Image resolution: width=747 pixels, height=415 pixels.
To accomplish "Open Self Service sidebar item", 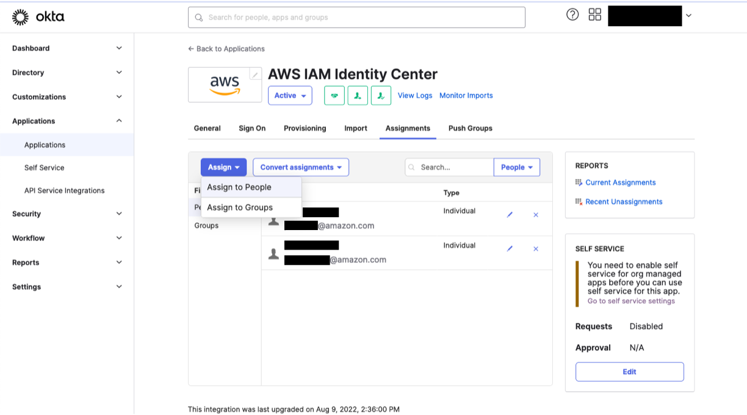I will 44,168.
